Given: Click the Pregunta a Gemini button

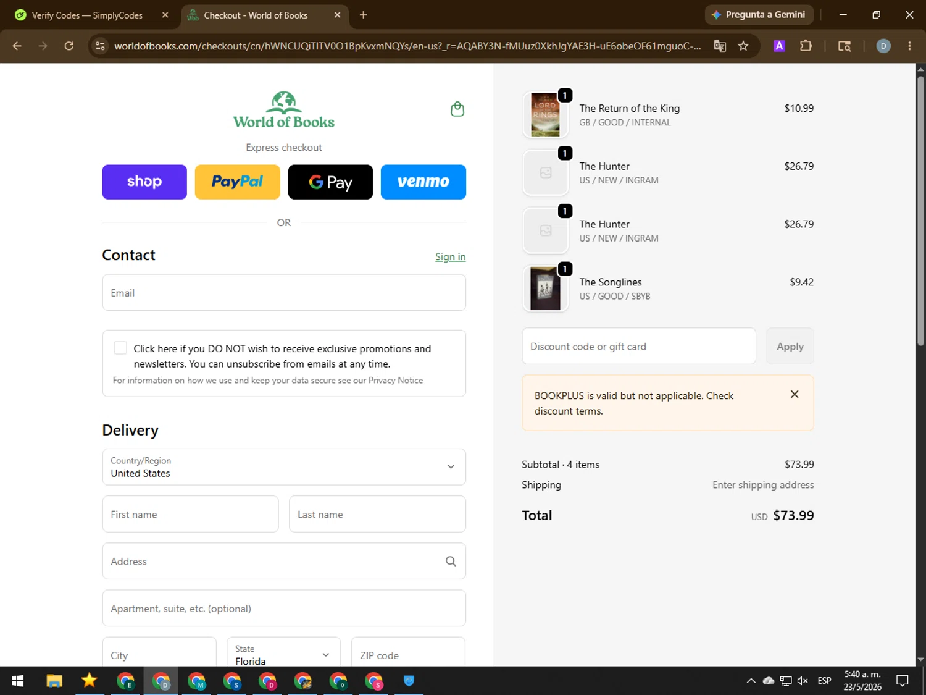Looking at the screenshot, I should click(x=759, y=15).
